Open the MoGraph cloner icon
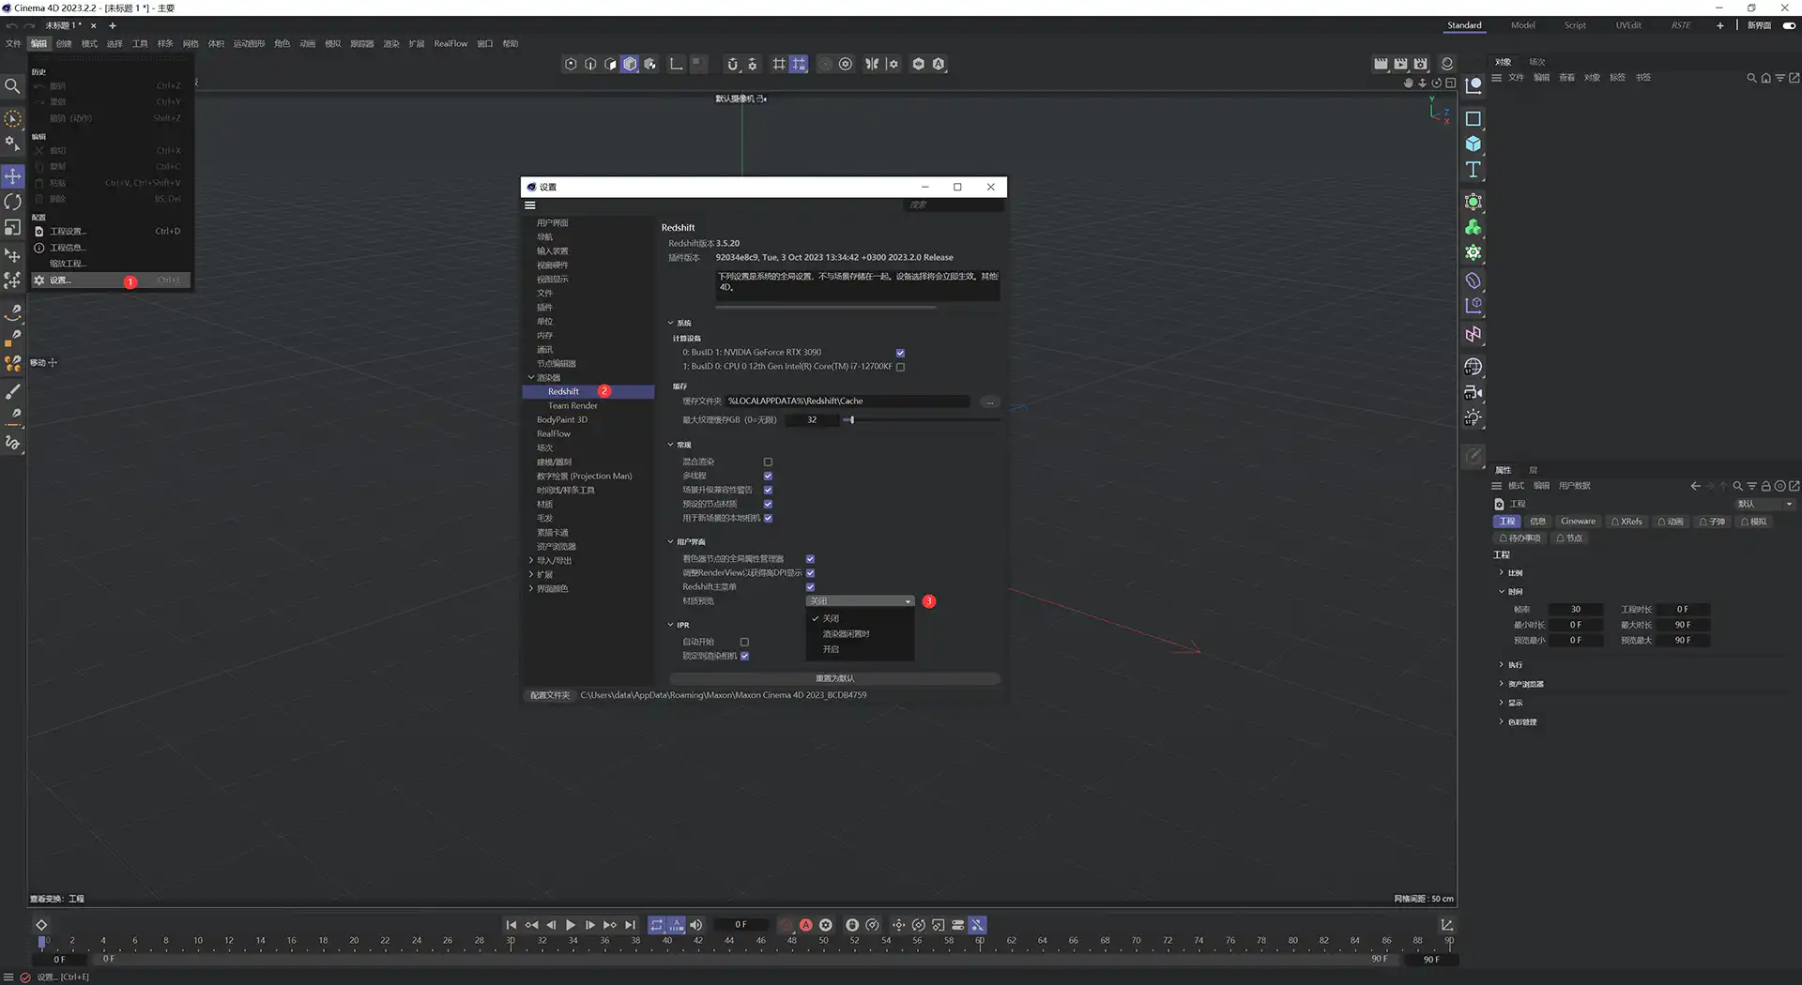Image resolution: width=1802 pixels, height=985 pixels. coord(1474,227)
